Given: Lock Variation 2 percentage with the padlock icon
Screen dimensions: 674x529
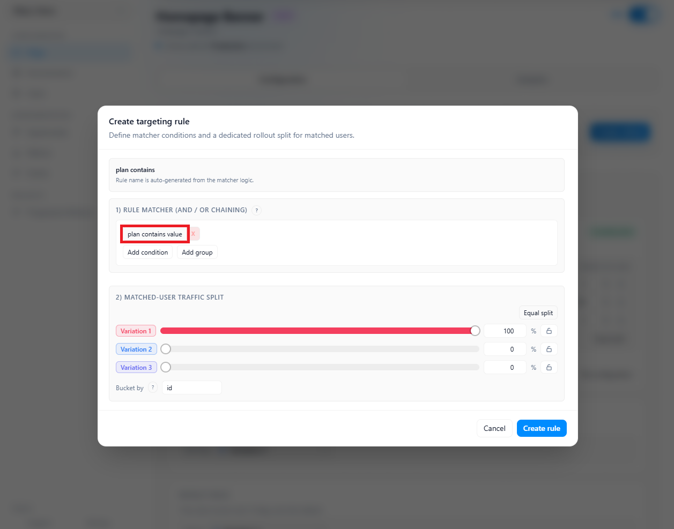Looking at the screenshot, I should click(549, 349).
